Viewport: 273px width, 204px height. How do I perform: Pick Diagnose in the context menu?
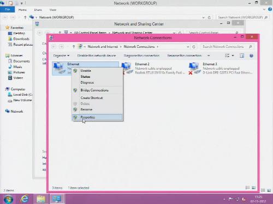[x=97, y=83]
